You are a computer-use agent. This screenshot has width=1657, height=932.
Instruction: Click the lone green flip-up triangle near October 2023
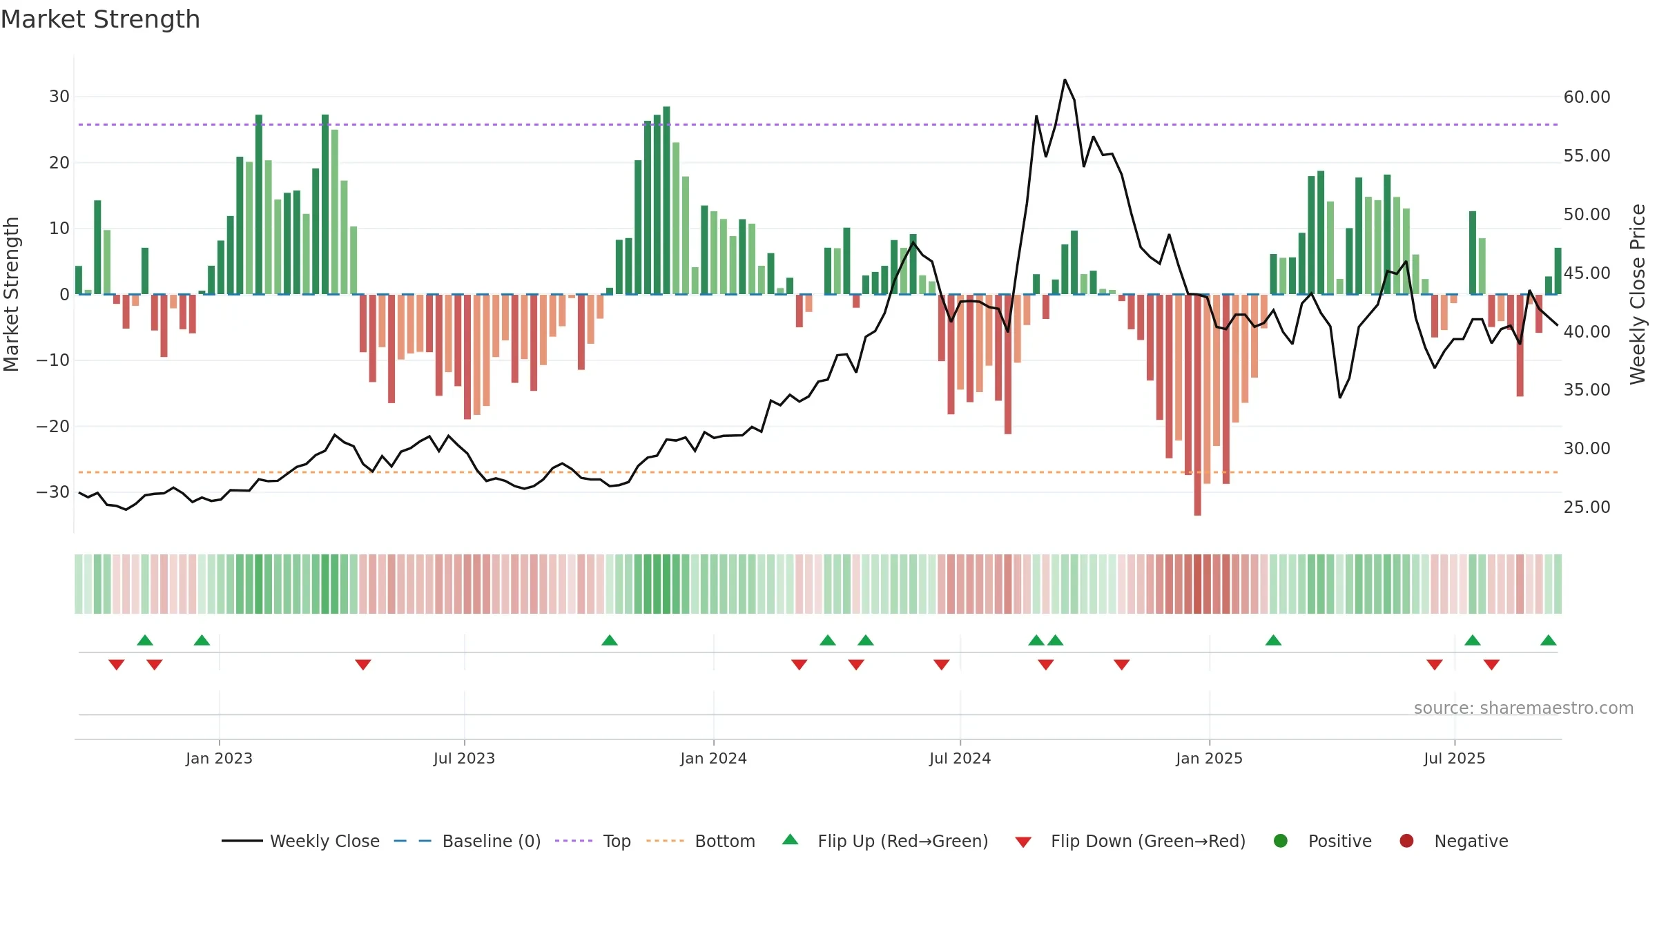(610, 640)
